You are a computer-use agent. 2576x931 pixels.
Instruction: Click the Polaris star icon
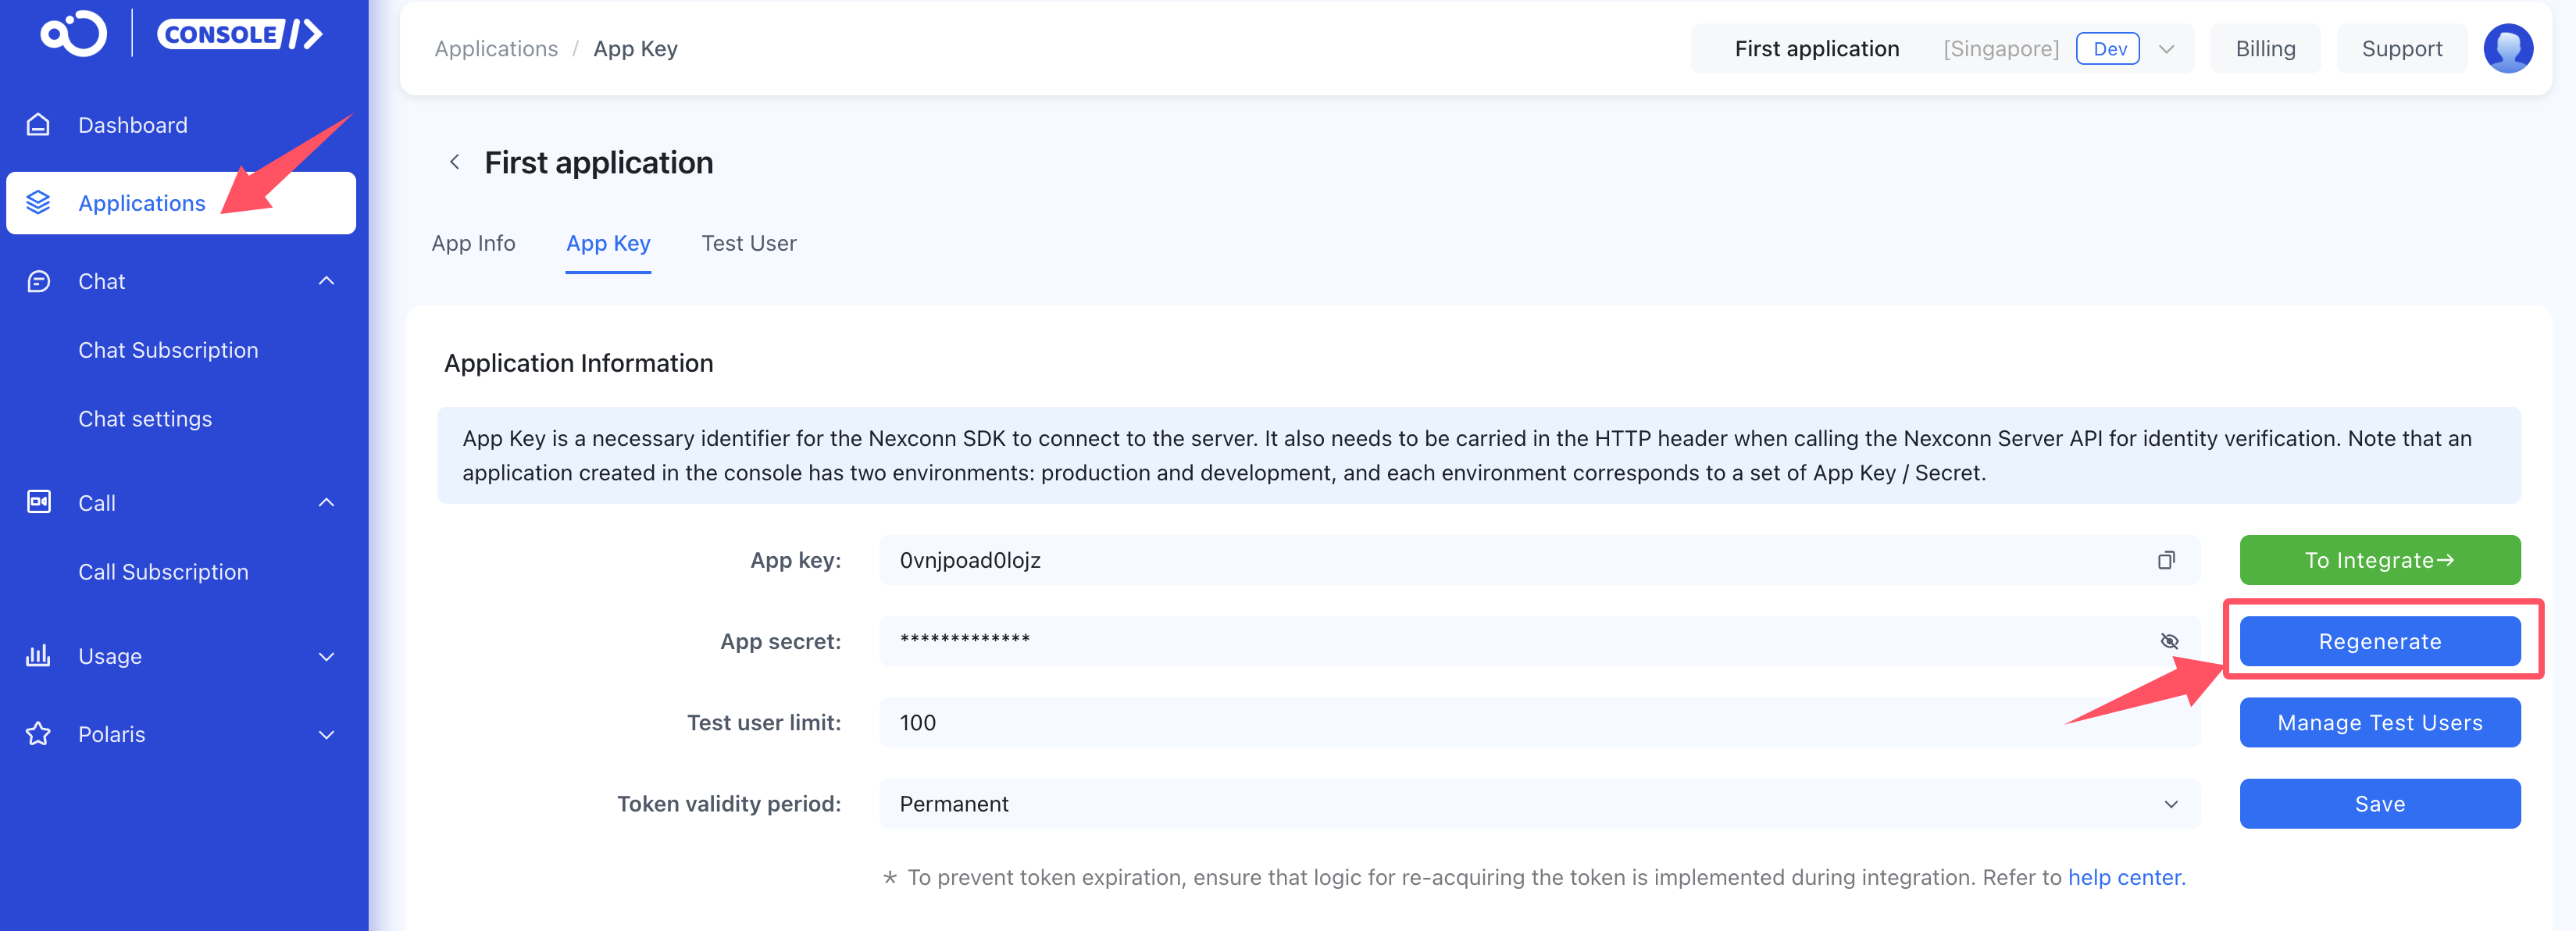pyautogui.click(x=38, y=734)
